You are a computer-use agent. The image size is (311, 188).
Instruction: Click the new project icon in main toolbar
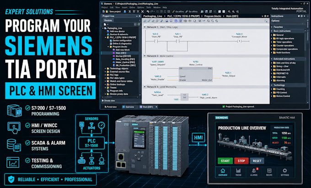point(103,12)
